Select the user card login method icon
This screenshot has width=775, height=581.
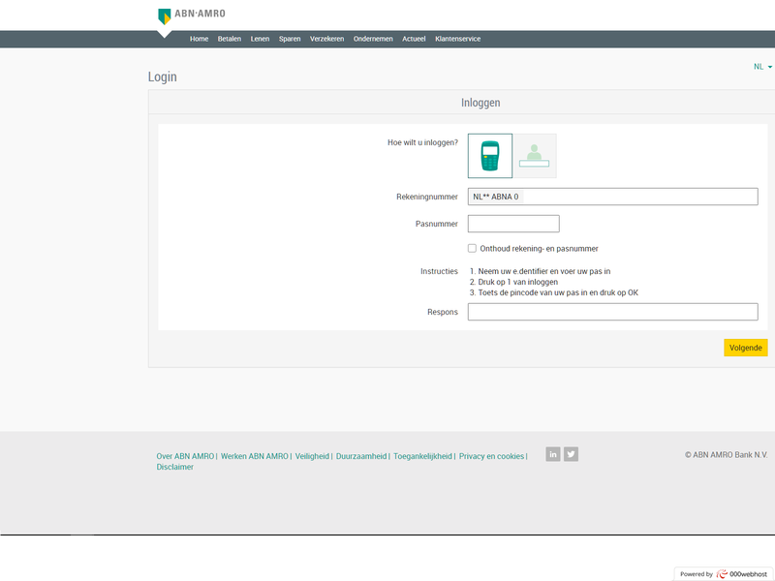[535, 156]
